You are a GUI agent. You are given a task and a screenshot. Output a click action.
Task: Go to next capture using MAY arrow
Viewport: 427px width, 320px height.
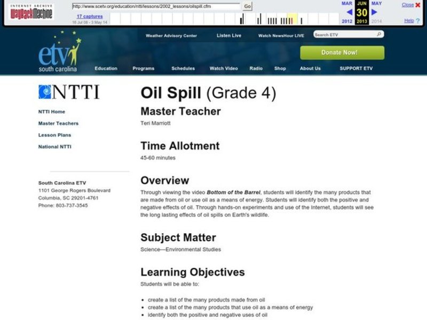374,12
